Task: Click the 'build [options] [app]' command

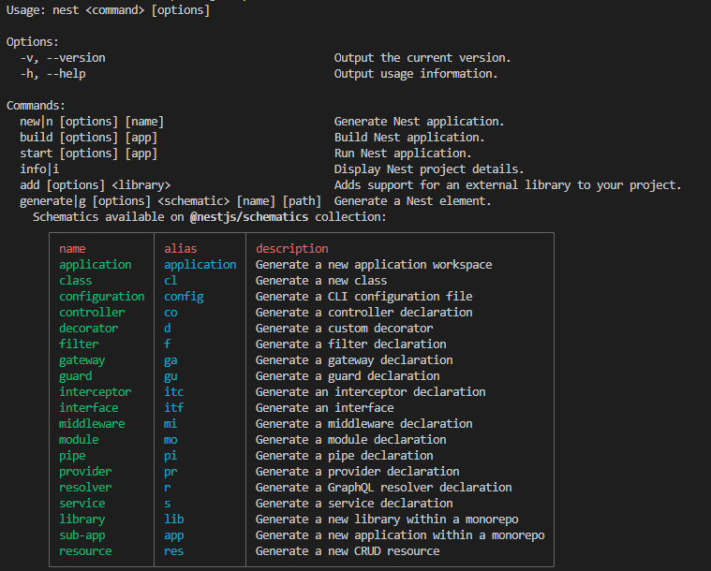Action: [x=88, y=138]
